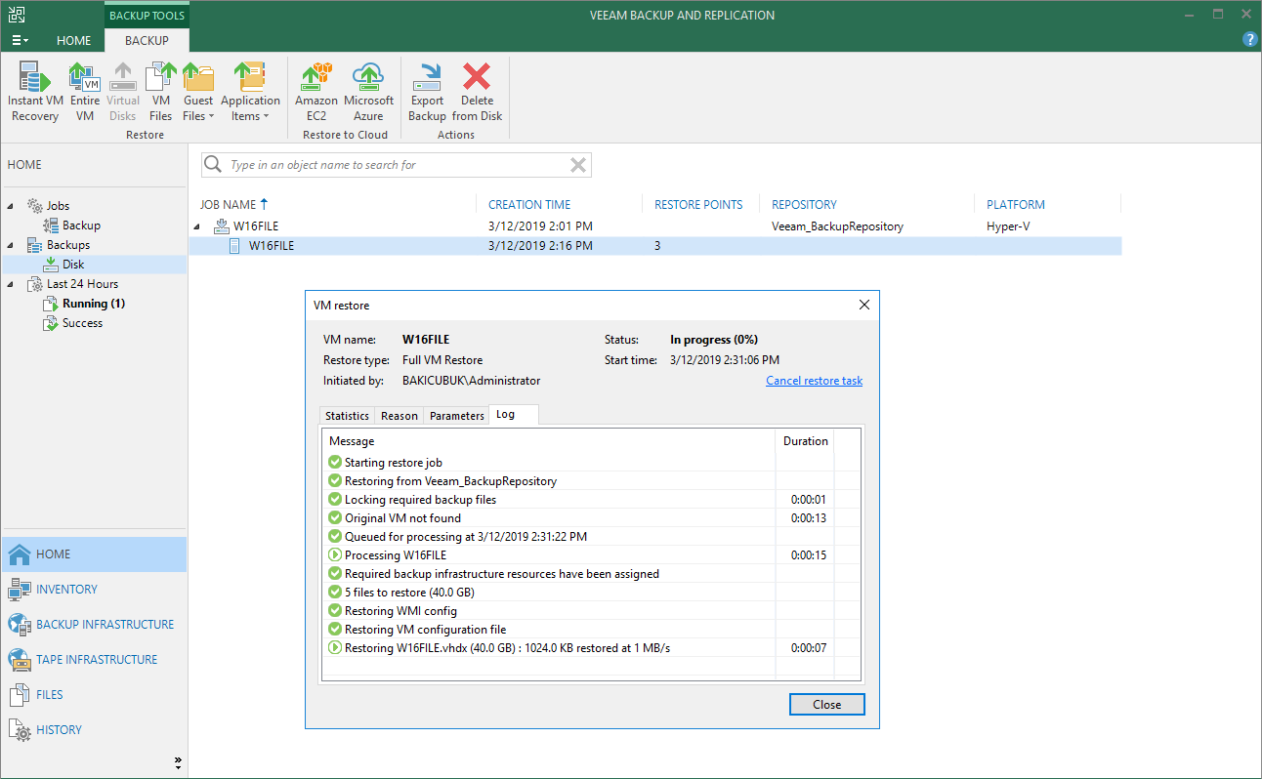Open Success sessions node
Screen dimensions: 1262x779
click(x=73, y=323)
